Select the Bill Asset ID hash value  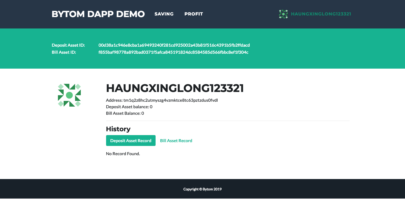(x=173, y=52)
